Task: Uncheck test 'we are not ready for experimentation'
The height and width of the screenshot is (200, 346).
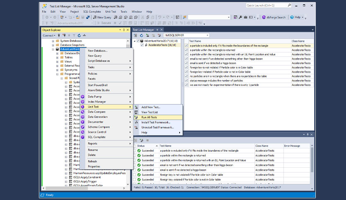Action: pyautogui.click(x=186, y=85)
